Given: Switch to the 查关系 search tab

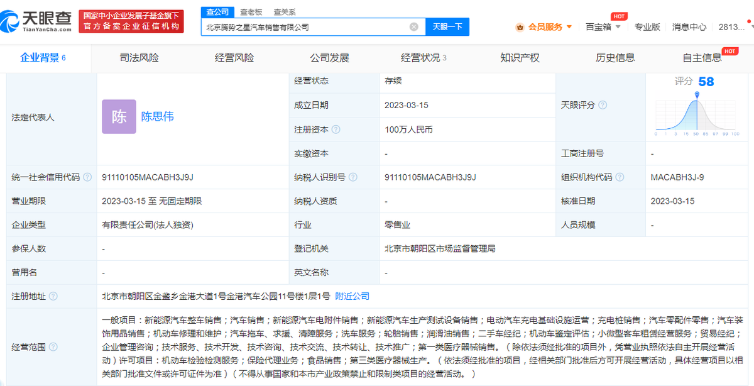Looking at the screenshot, I should (285, 12).
